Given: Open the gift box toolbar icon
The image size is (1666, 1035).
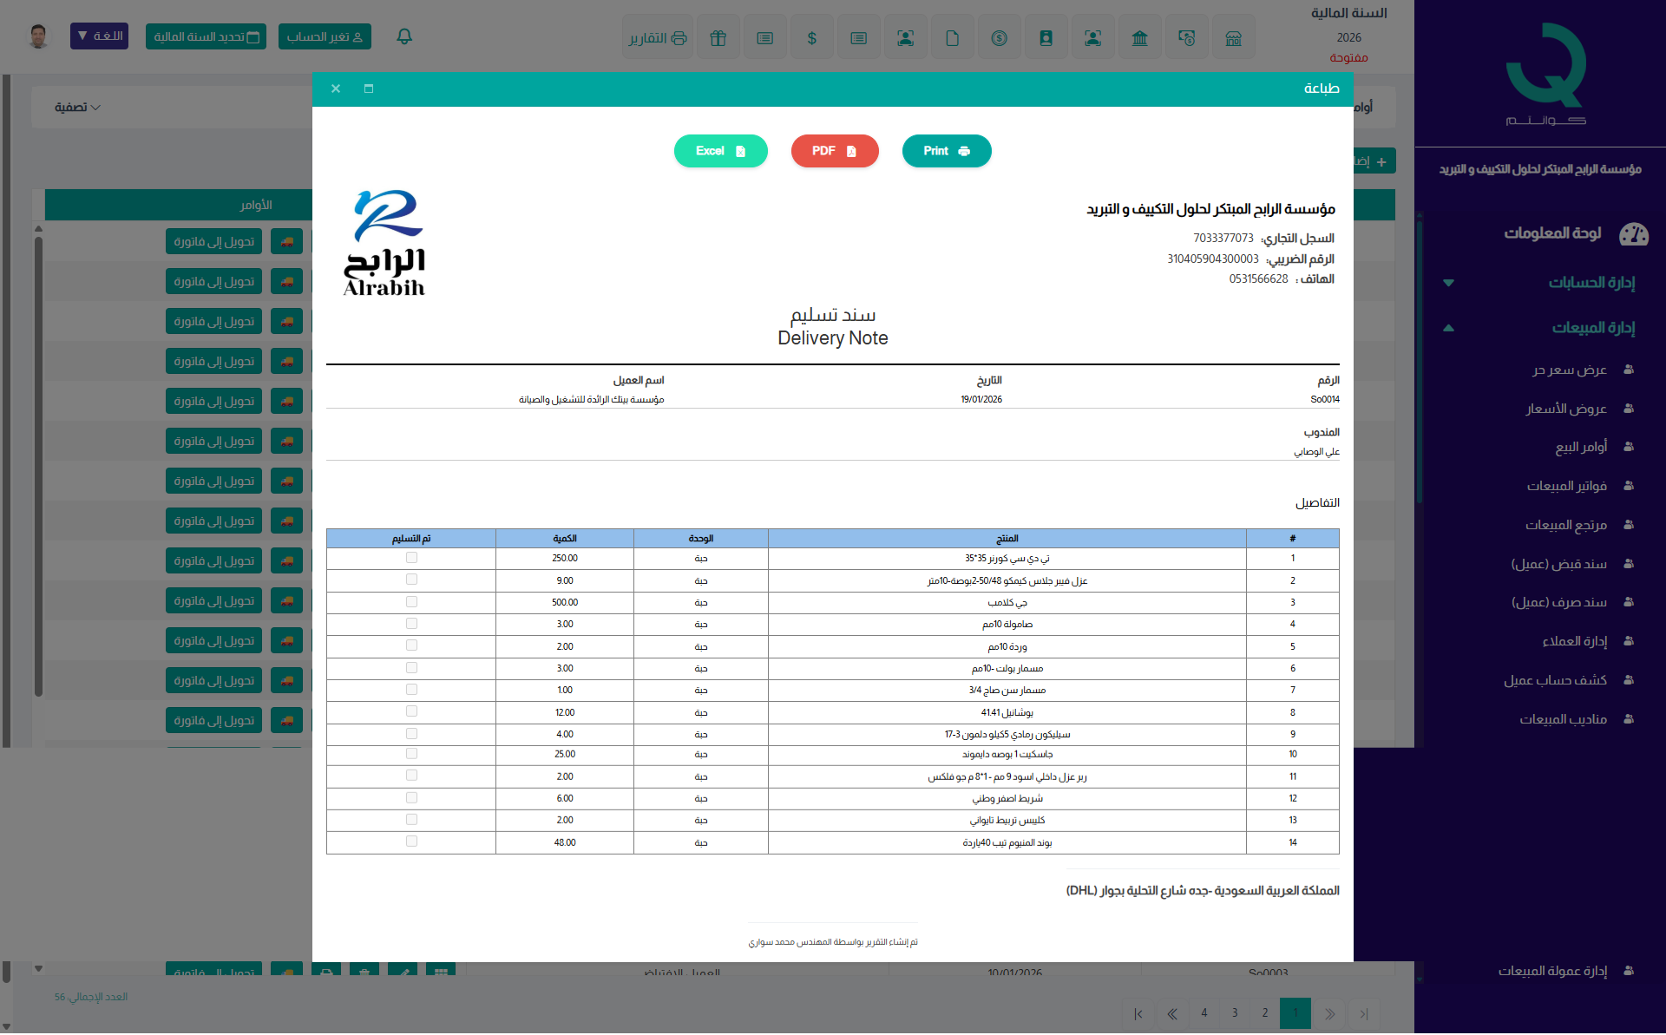Looking at the screenshot, I should 718,38.
